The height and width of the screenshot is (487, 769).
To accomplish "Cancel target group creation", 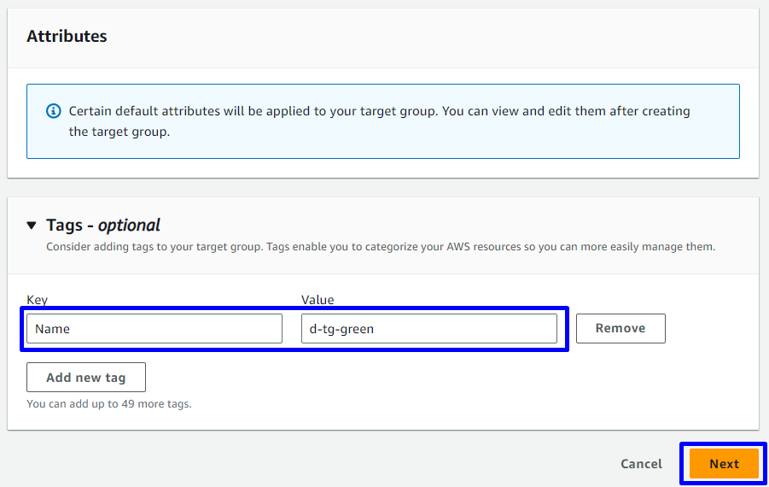I will 641,464.
